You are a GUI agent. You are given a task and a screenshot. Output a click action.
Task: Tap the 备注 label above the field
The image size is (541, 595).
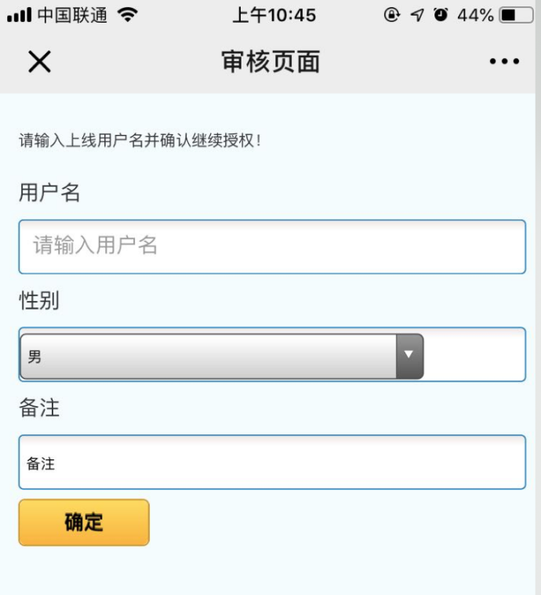(x=39, y=408)
